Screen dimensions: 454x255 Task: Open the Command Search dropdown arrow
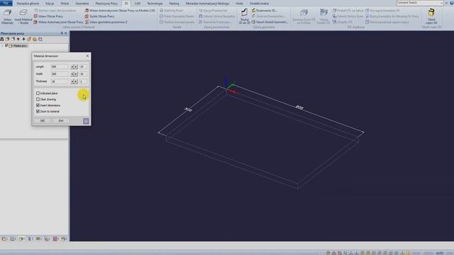click(x=441, y=3)
